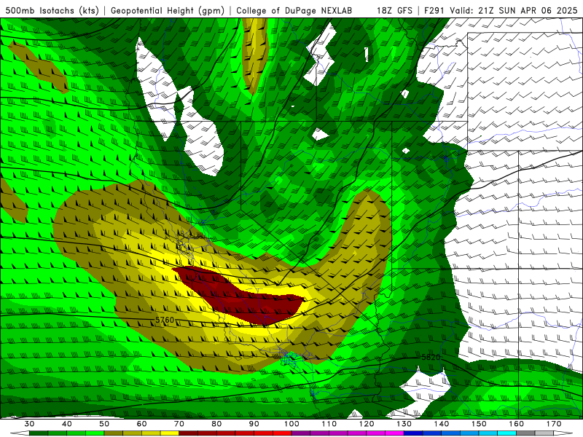Image resolution: width=583 pixels, height=437 pixels.
Task: Click the 140 value on the color scale
Action: 442,424
